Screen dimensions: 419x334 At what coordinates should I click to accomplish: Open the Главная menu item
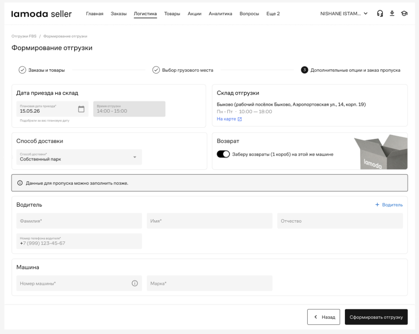(x=95, y=14)
